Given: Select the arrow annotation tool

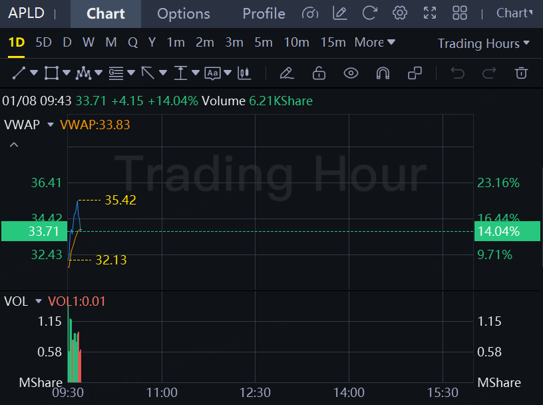Looking at the screenshot, I should 148,73.
